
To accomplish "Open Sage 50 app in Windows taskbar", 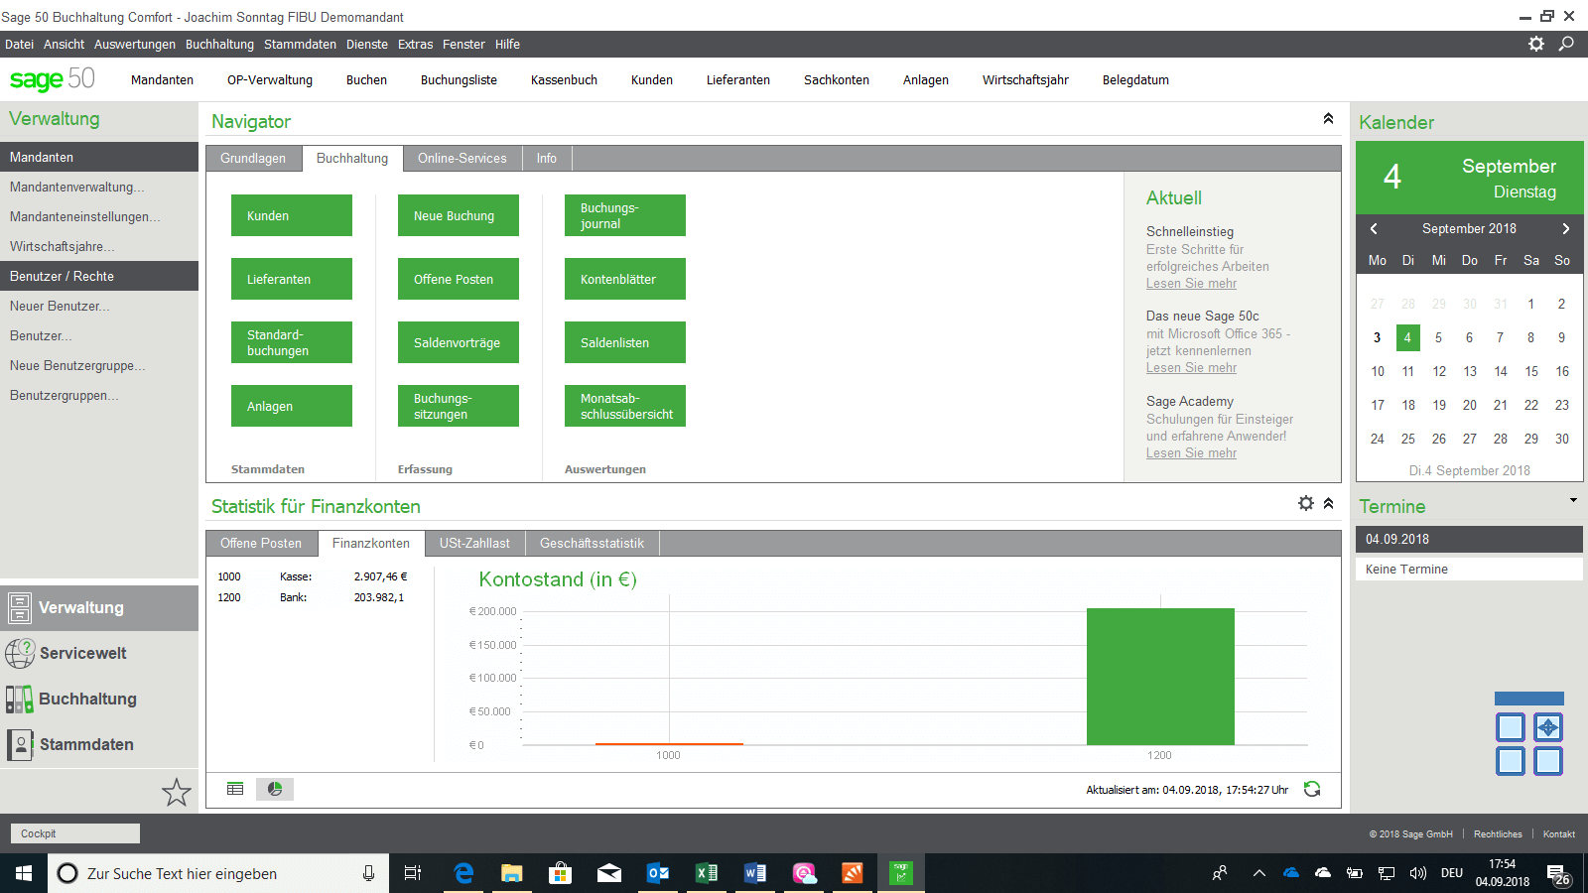I will coord(900,873).
